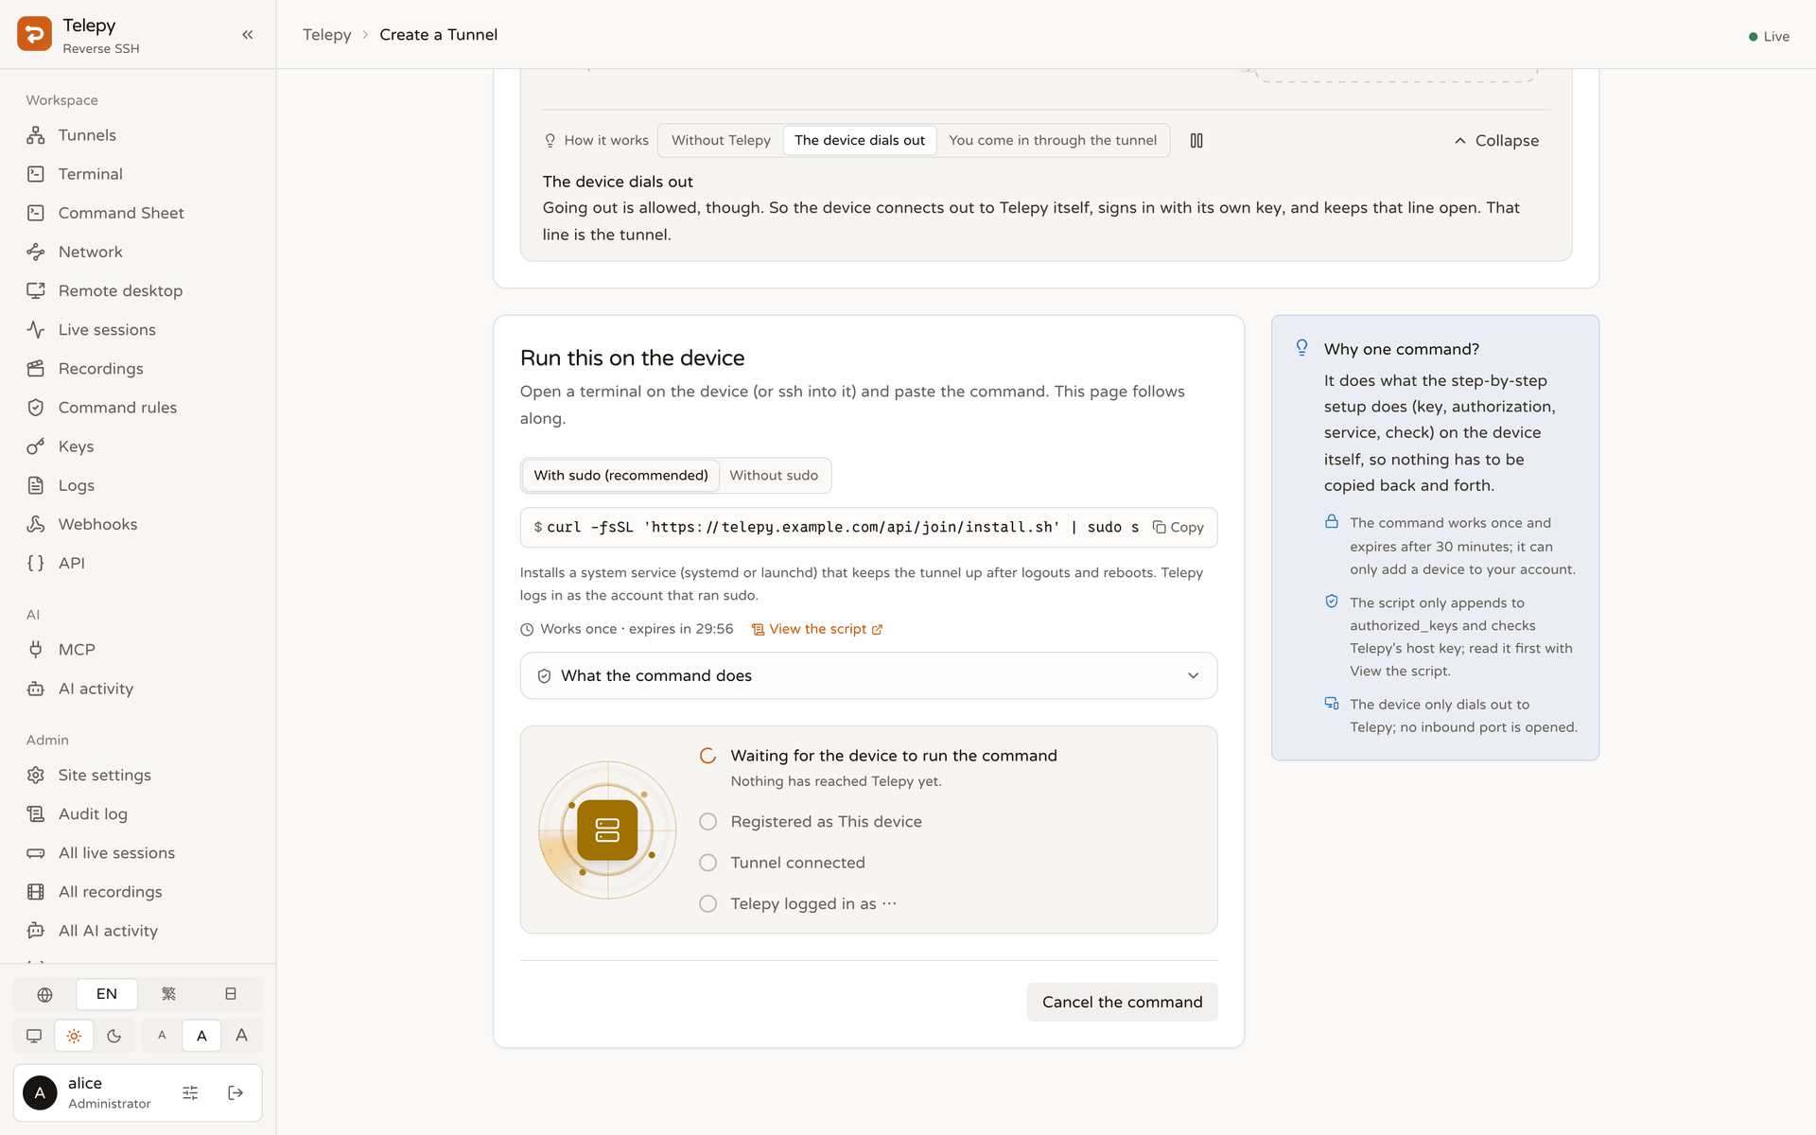
Task: Pause the How it works animation
Action: tap(1196, 140)
